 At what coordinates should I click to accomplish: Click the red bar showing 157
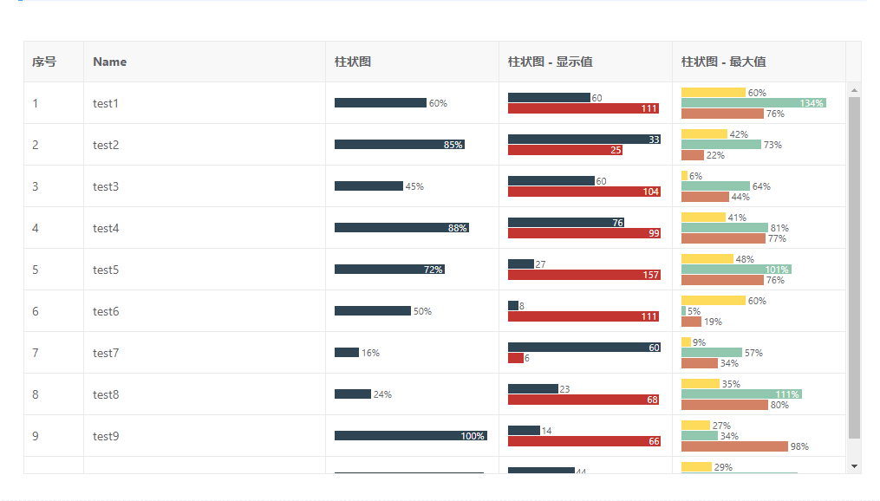(x=583, y=275)
